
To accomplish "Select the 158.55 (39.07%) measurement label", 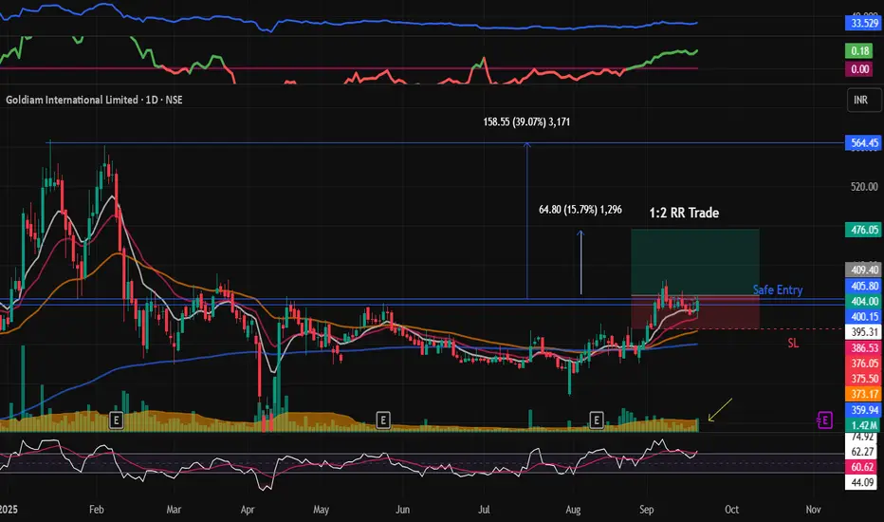I will pos(526,121).
